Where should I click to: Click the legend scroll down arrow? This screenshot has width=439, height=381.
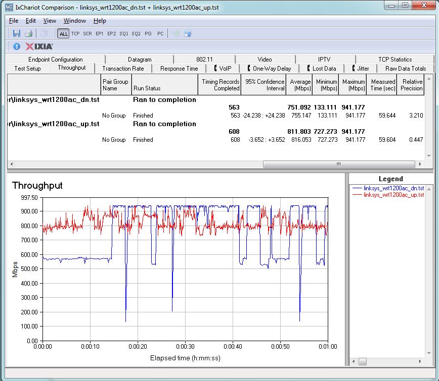[x=429, y=353]
